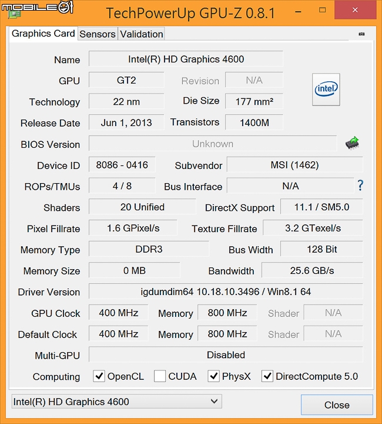Toggle the PhysX checkbox
The image size is (382, 424).
click(x=214, y=376)
